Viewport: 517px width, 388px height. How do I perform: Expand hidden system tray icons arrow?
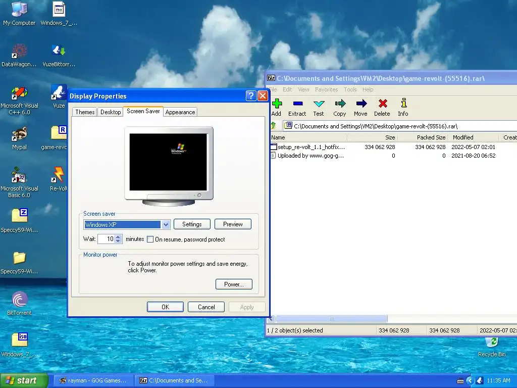[x=470, y=380]
